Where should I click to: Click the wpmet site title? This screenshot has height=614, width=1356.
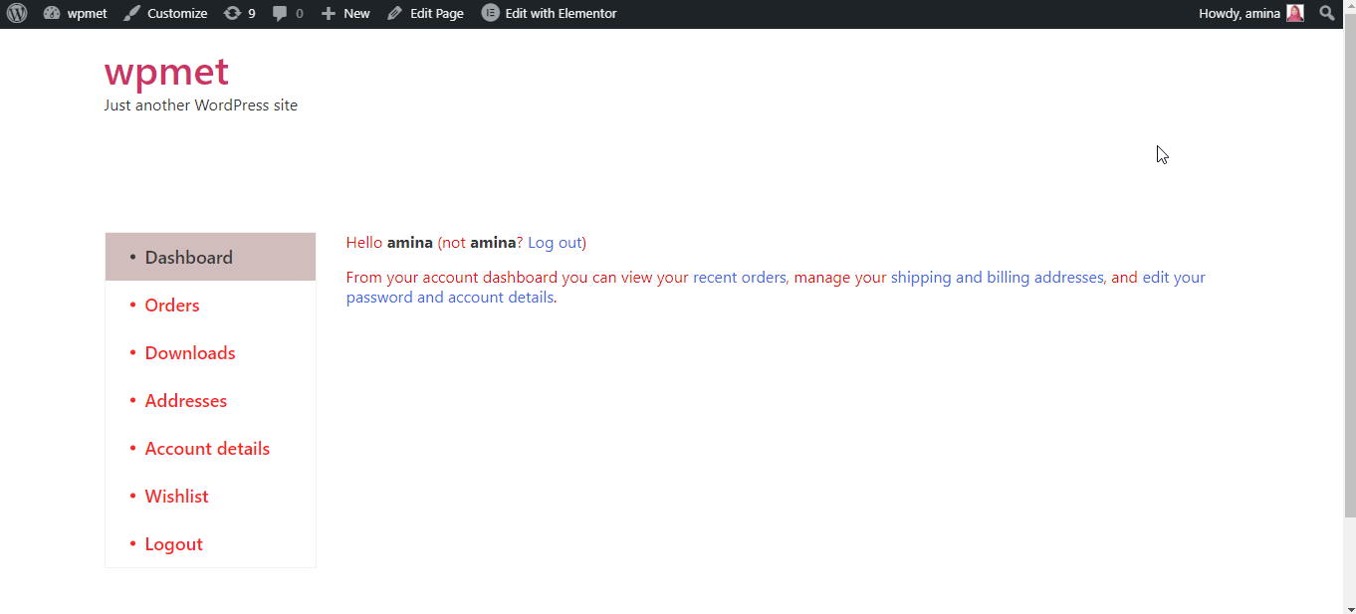click(166, 72)
